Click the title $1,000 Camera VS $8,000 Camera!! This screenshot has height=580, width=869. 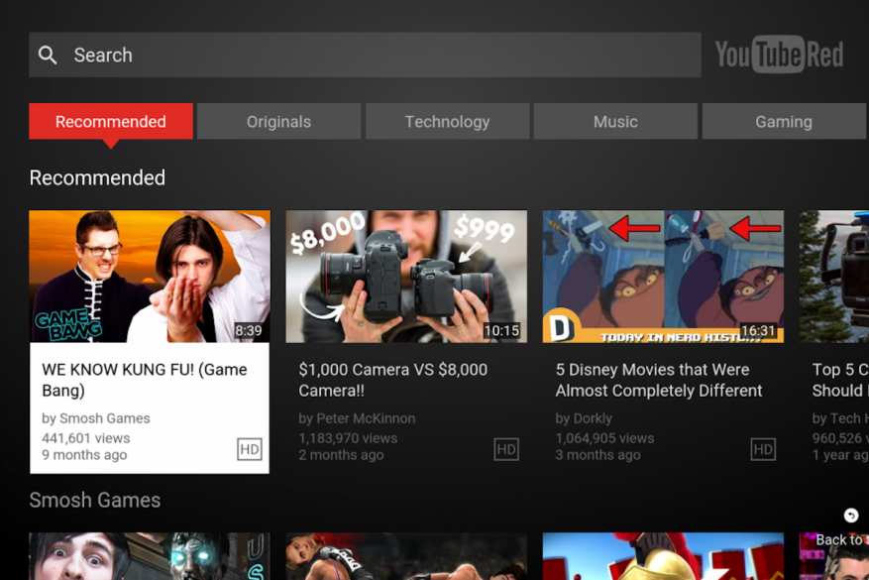393,380
